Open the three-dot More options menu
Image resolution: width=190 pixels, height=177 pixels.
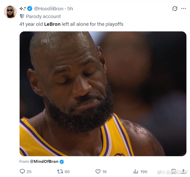184,9
